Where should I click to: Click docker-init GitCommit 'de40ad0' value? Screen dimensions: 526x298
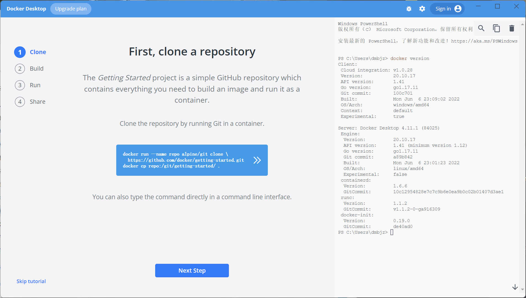(x=403, y=227)
